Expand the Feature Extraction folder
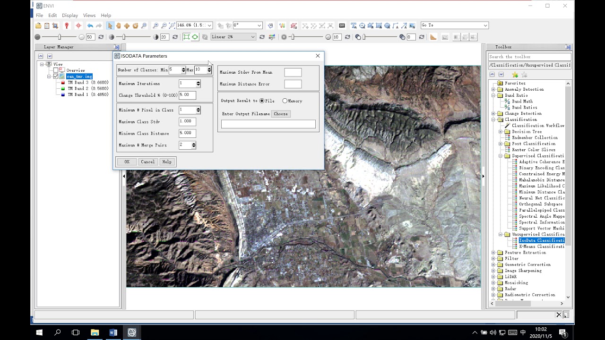Image resolution: width=605 pixels, height=340 pixels. point(493,253)
